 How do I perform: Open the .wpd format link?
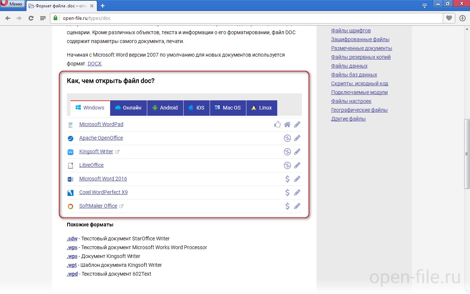[72, 274]
